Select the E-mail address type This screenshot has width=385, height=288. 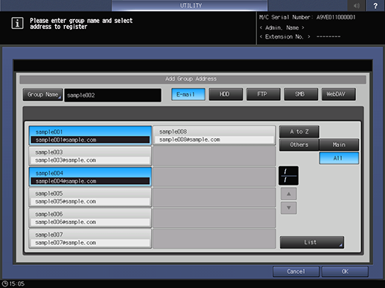tap(188, 94)
